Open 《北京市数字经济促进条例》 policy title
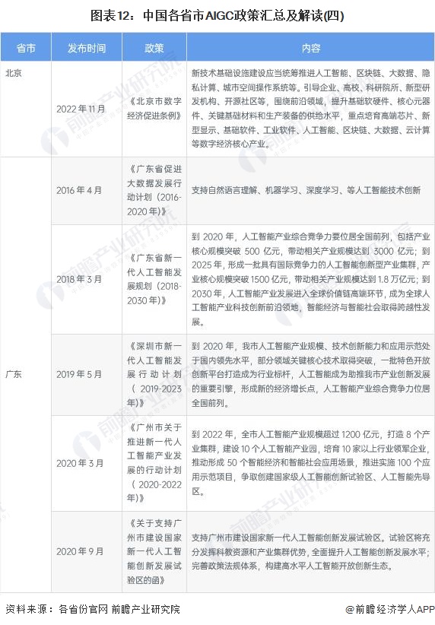 click(154, 109)
